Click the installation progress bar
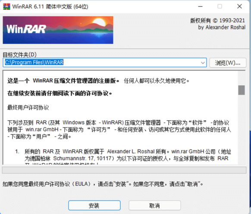This screenshot has height=214, width=251. coord(124,170)
